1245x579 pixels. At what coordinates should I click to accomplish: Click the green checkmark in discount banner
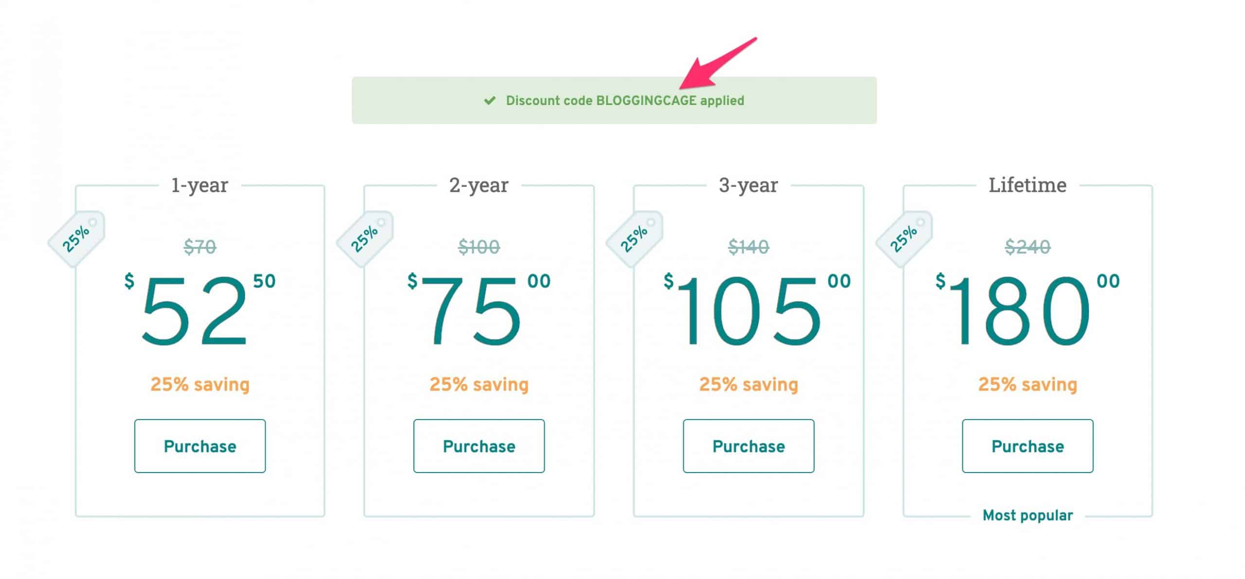point(490,101)
